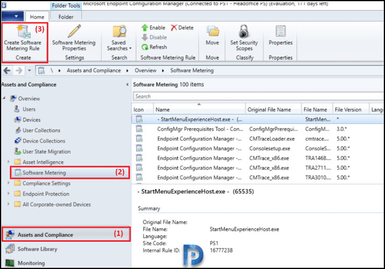The height and width of the screenshot is (269, 385).
Task: Expand the Compliance Settings node
Action: [8, 183]
